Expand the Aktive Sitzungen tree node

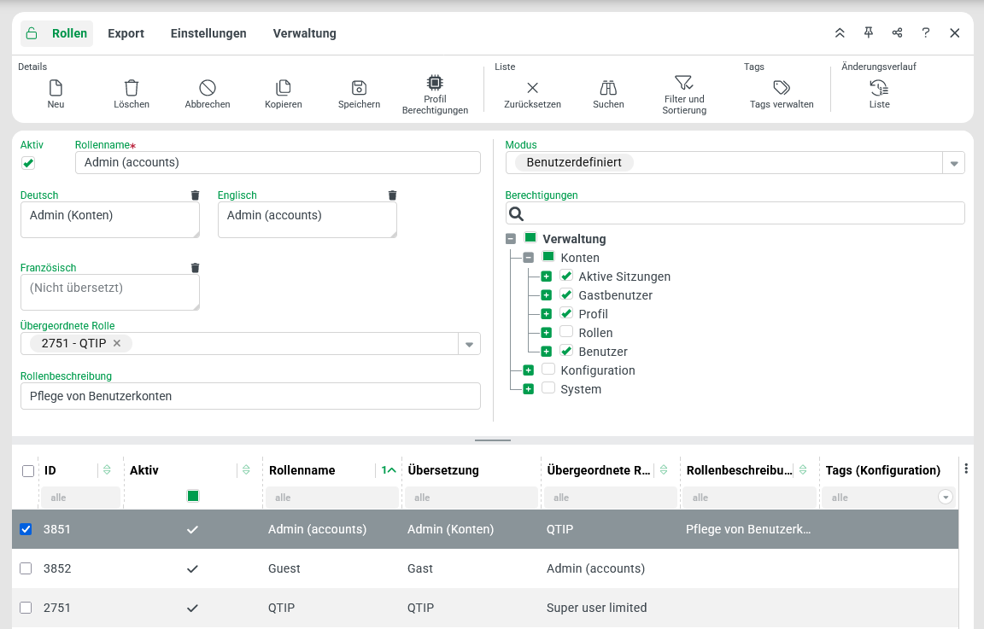(x=547, y=277)
